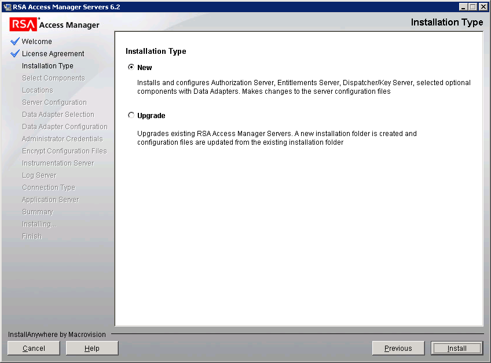Click the installer icon in the title bar
Screen dimensions: 491x363
[5, 6]
